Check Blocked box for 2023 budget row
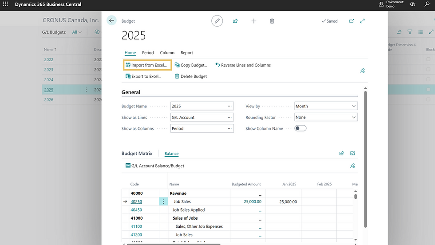The image size is (435, 245). [x=428, y=69]
